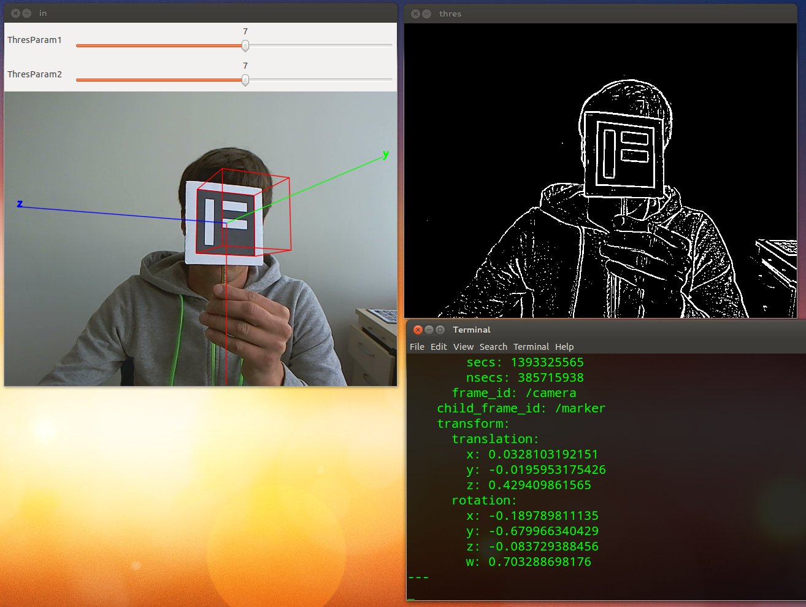806x607 pixels.
Task: Click rotation x value -0.189789811135
Action: [x=543, y=516]
